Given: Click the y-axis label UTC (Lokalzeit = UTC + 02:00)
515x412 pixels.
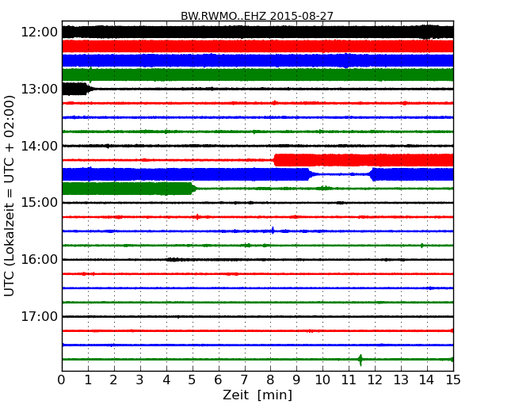Looking at the screenshot, I should 10,196.
